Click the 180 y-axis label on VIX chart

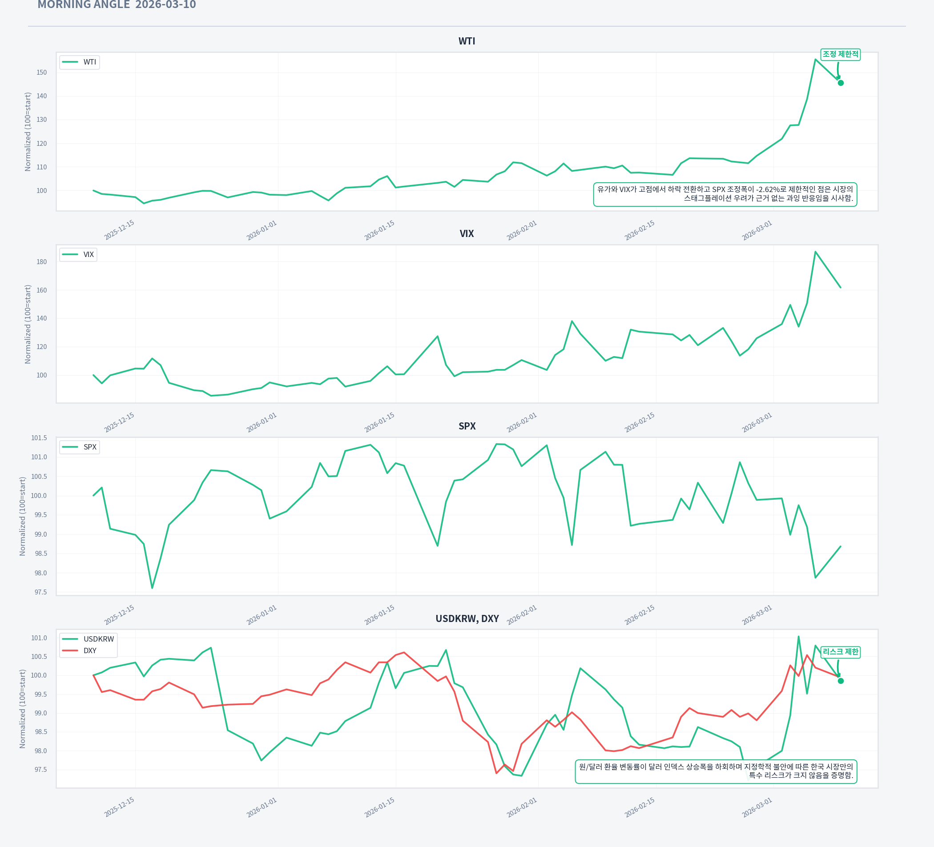(x=41, y=261)
